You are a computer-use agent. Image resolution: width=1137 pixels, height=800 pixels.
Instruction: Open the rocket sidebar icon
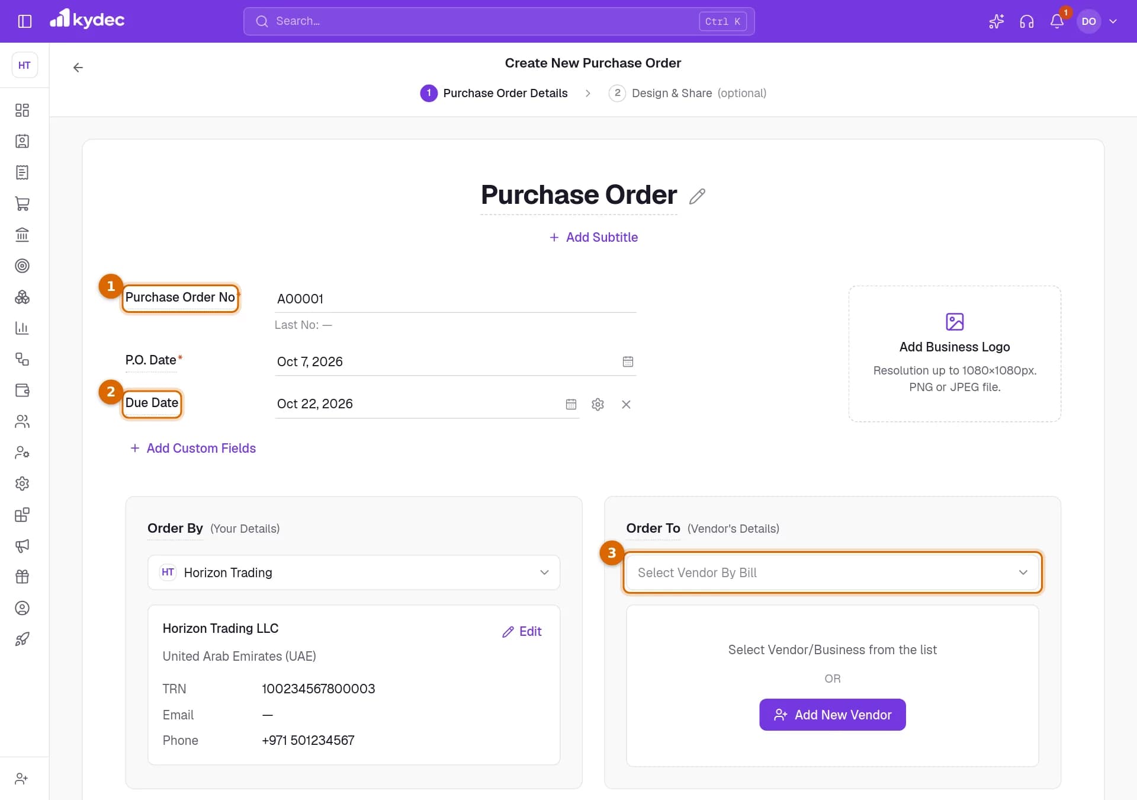click(x=22, y=639)
